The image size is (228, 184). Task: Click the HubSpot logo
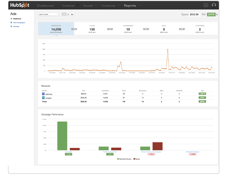[x=20, y=6]
